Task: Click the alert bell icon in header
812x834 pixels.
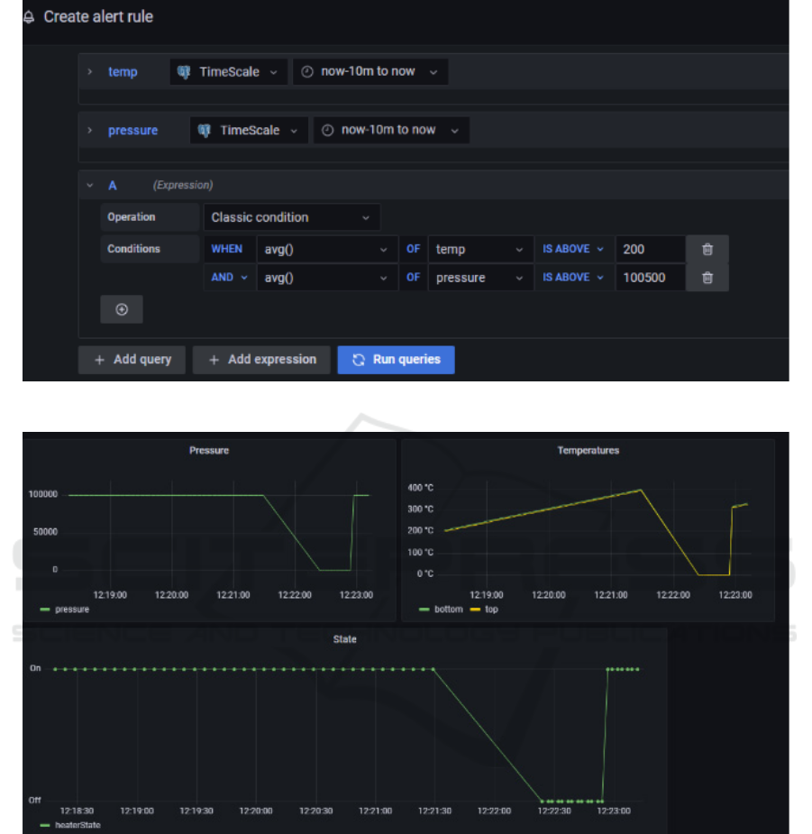Action: click(x=29, y=17)
